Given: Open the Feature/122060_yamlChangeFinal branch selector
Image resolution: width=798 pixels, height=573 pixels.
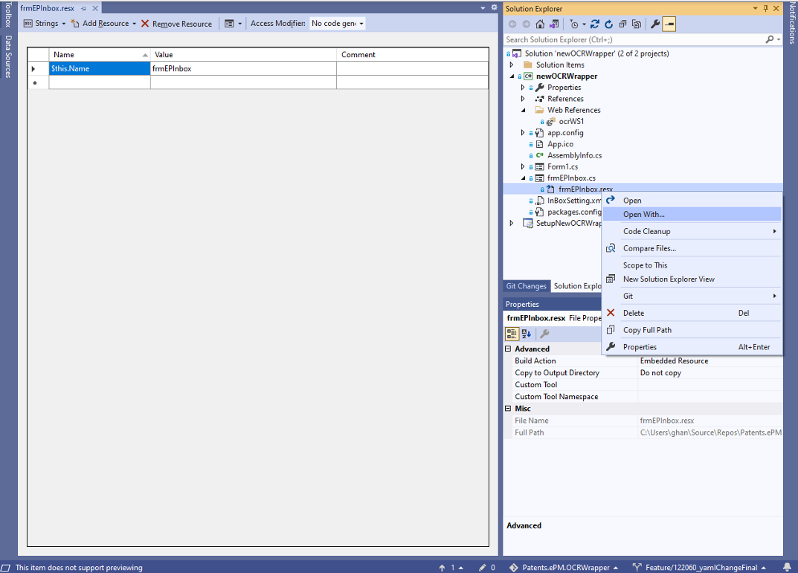Looking at the screenshot, I should (700, 567).
